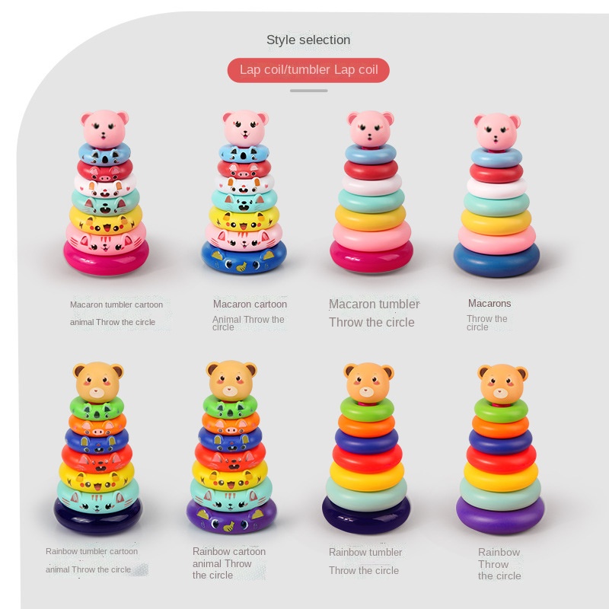
Task: Click the 'Rainbow cartoon animal Throw the circle' label
Action: tap(229, 563)
